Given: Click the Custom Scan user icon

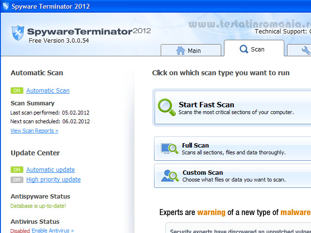Looking at the screenshot, I should 170,176.
